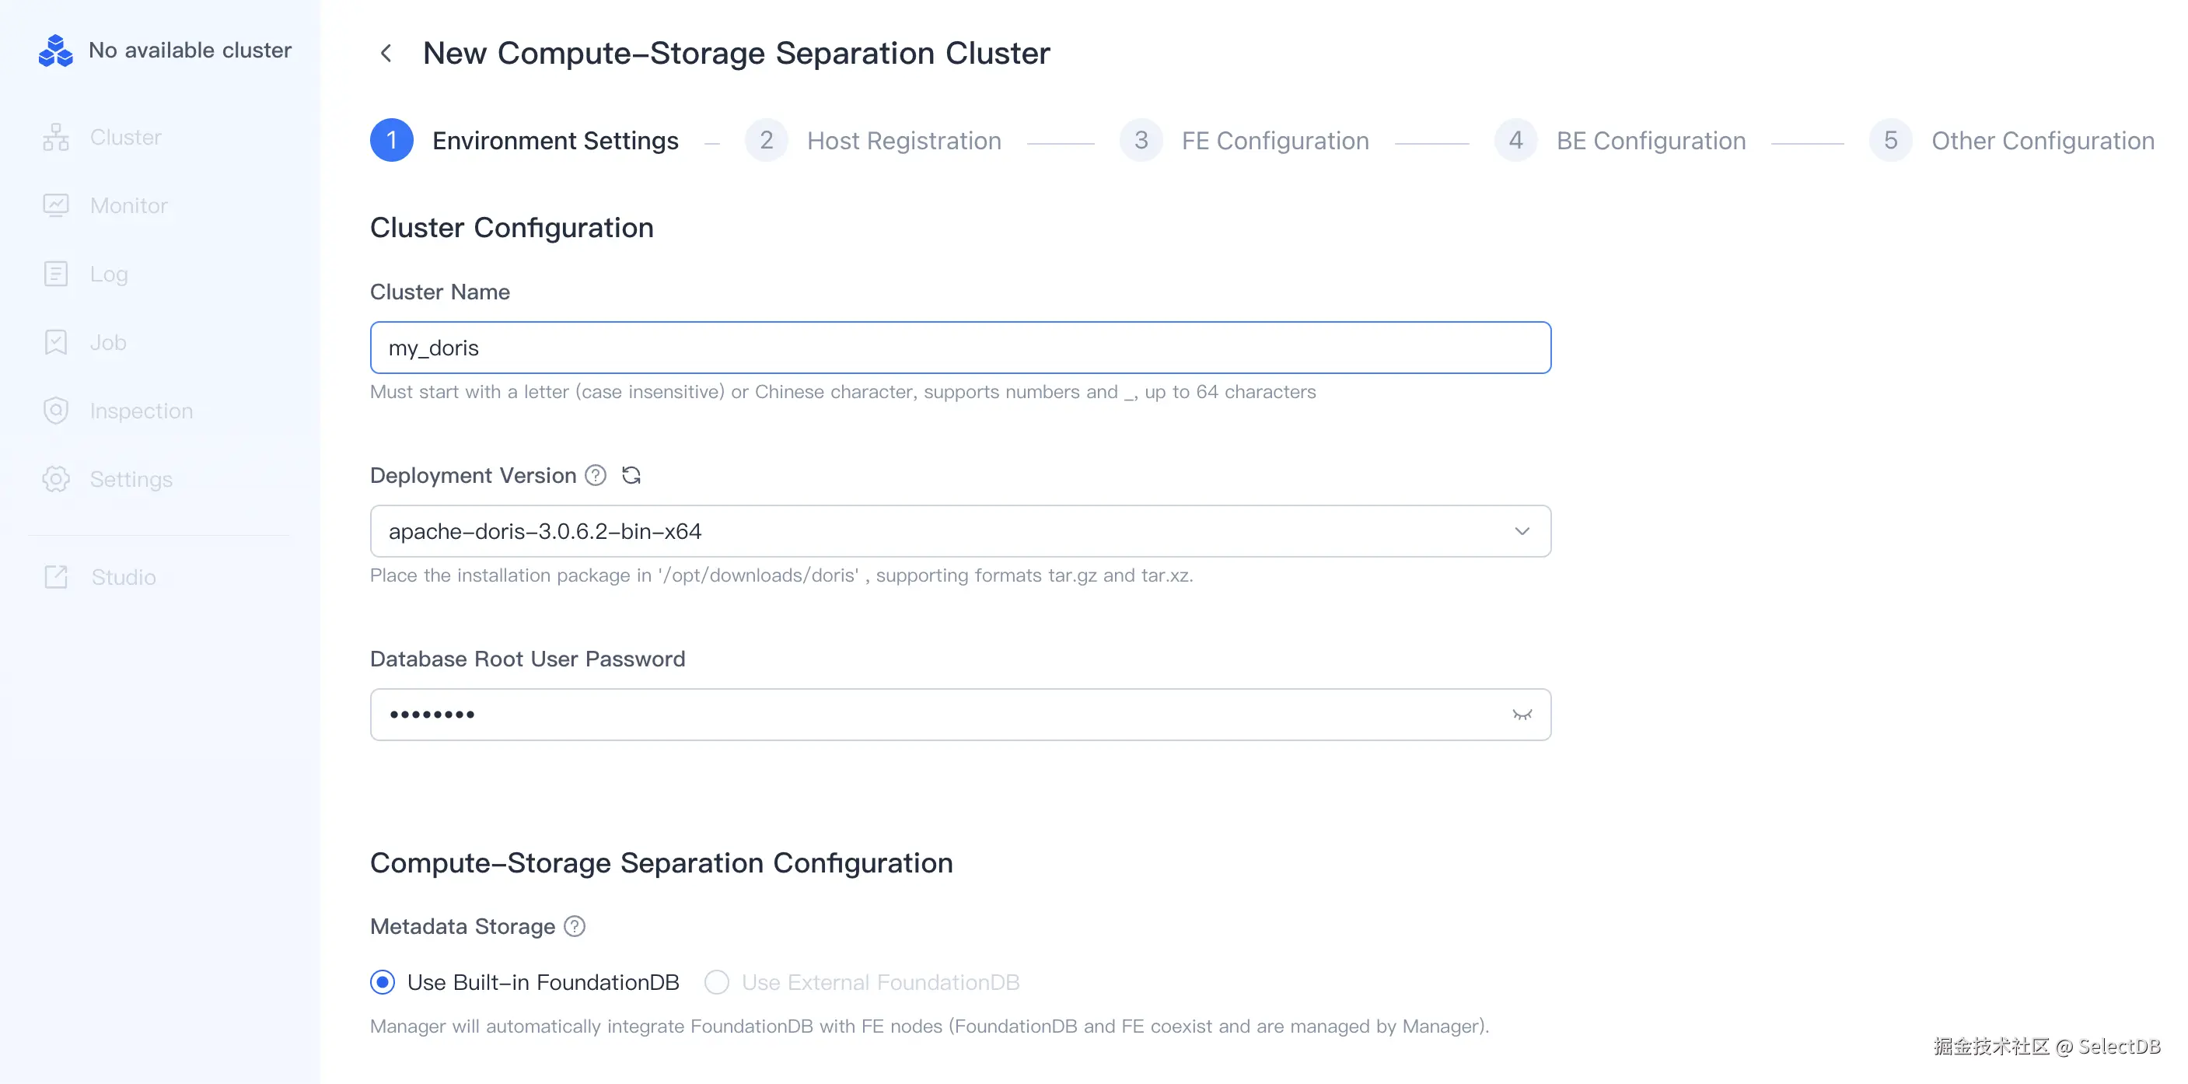
Task: Select Use External FoundationDB radio
Action: point(717,983)
